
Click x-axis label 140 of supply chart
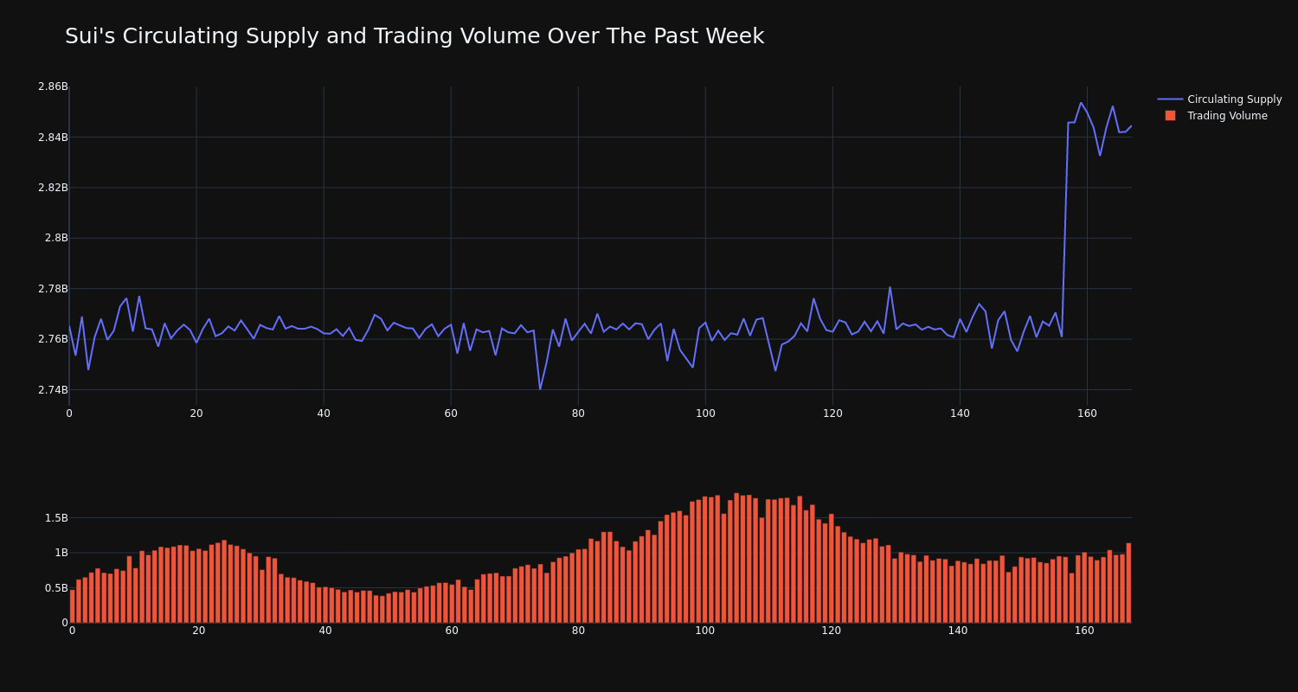[960, 413]
